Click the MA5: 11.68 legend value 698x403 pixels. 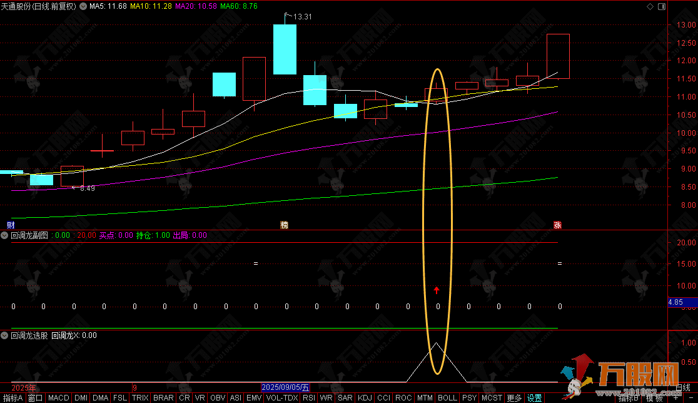pos(108,6)
